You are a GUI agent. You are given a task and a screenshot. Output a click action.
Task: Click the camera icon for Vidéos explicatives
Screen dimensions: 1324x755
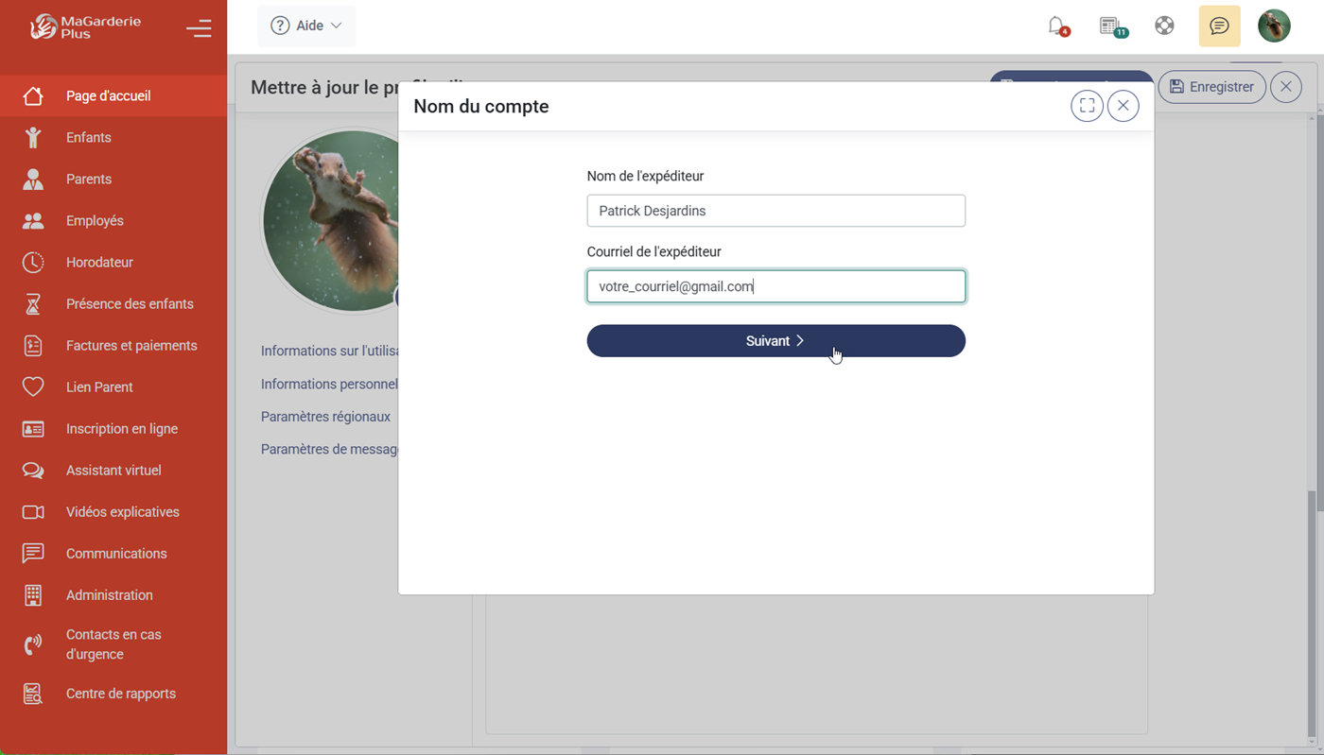[33, 511]
